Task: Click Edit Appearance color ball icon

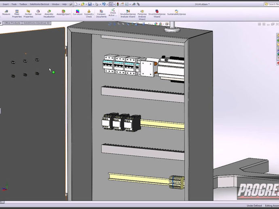Action: point(156,24)
